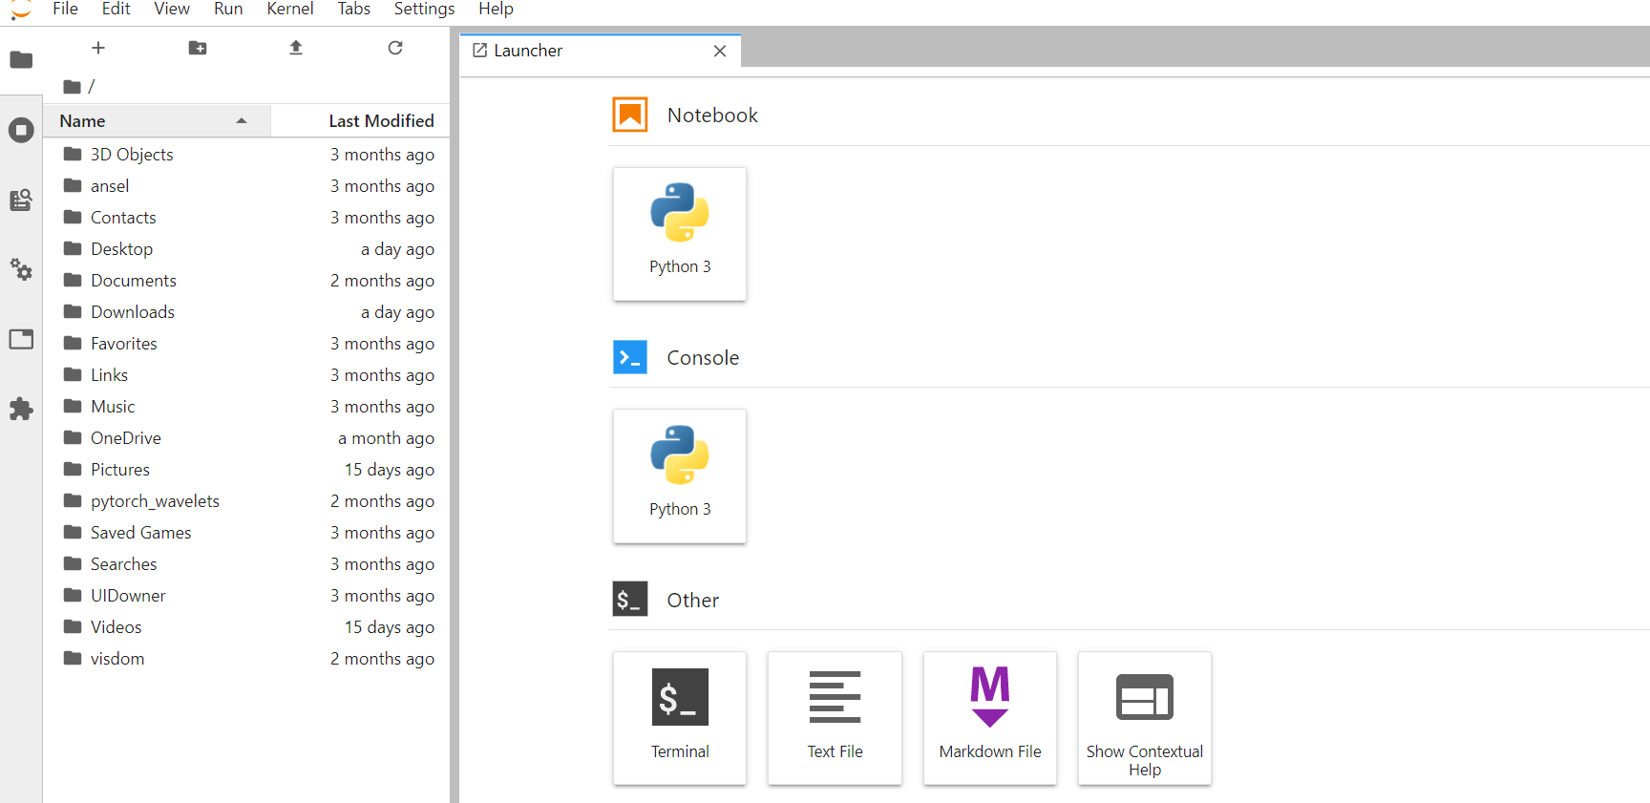Select the OneDrive folder

tap(246, 438)
